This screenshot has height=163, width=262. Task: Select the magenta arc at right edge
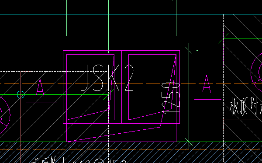click(255, 73)
